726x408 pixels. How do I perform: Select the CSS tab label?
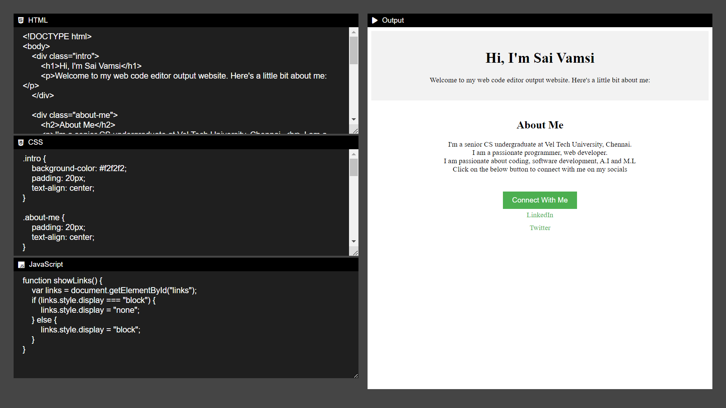36,142
